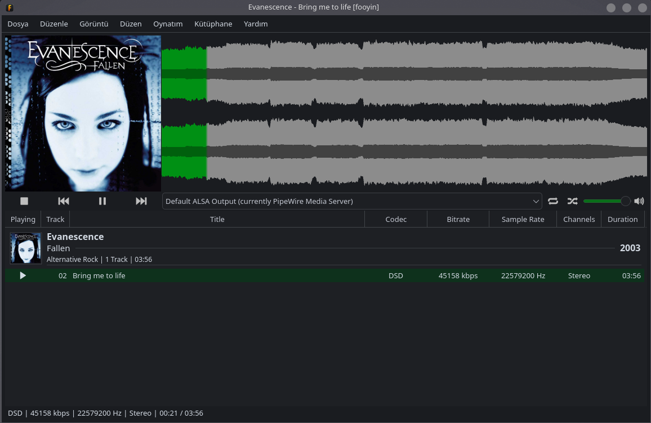Image resolution: width=651 pixels, height=423 pixels.
Task: Sort by the Bitrate column header
Action: [458, 219]
